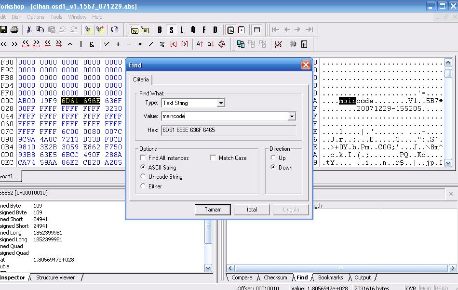Click the results pane horizontal scrollbar
This screenshot has height=290, width=458.
click(337, 268)
